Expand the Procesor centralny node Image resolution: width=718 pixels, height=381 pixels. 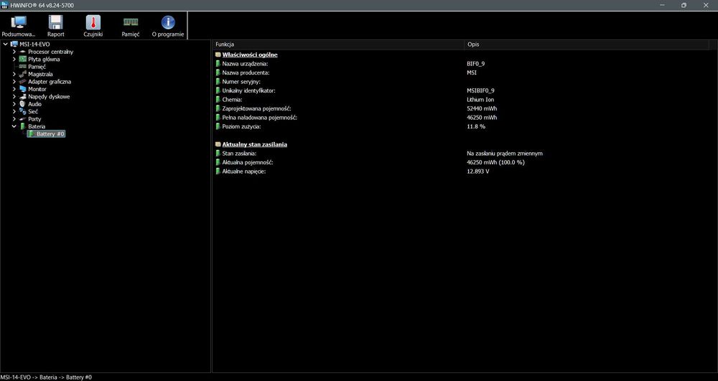[x=14, y=52]
